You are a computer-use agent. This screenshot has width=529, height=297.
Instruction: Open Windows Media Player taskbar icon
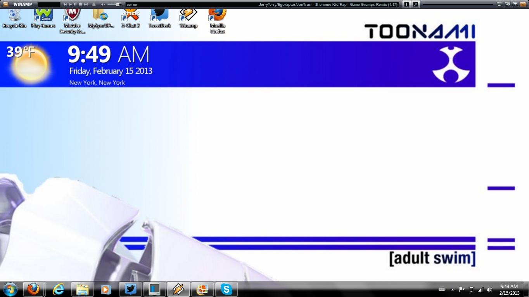click(x=105, y=289)
